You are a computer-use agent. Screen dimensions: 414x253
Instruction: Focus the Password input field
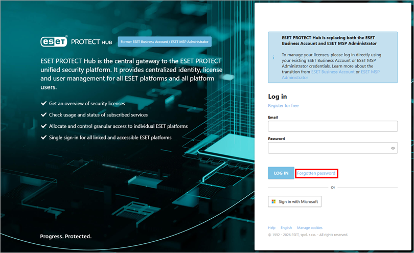tap(327, 148)
